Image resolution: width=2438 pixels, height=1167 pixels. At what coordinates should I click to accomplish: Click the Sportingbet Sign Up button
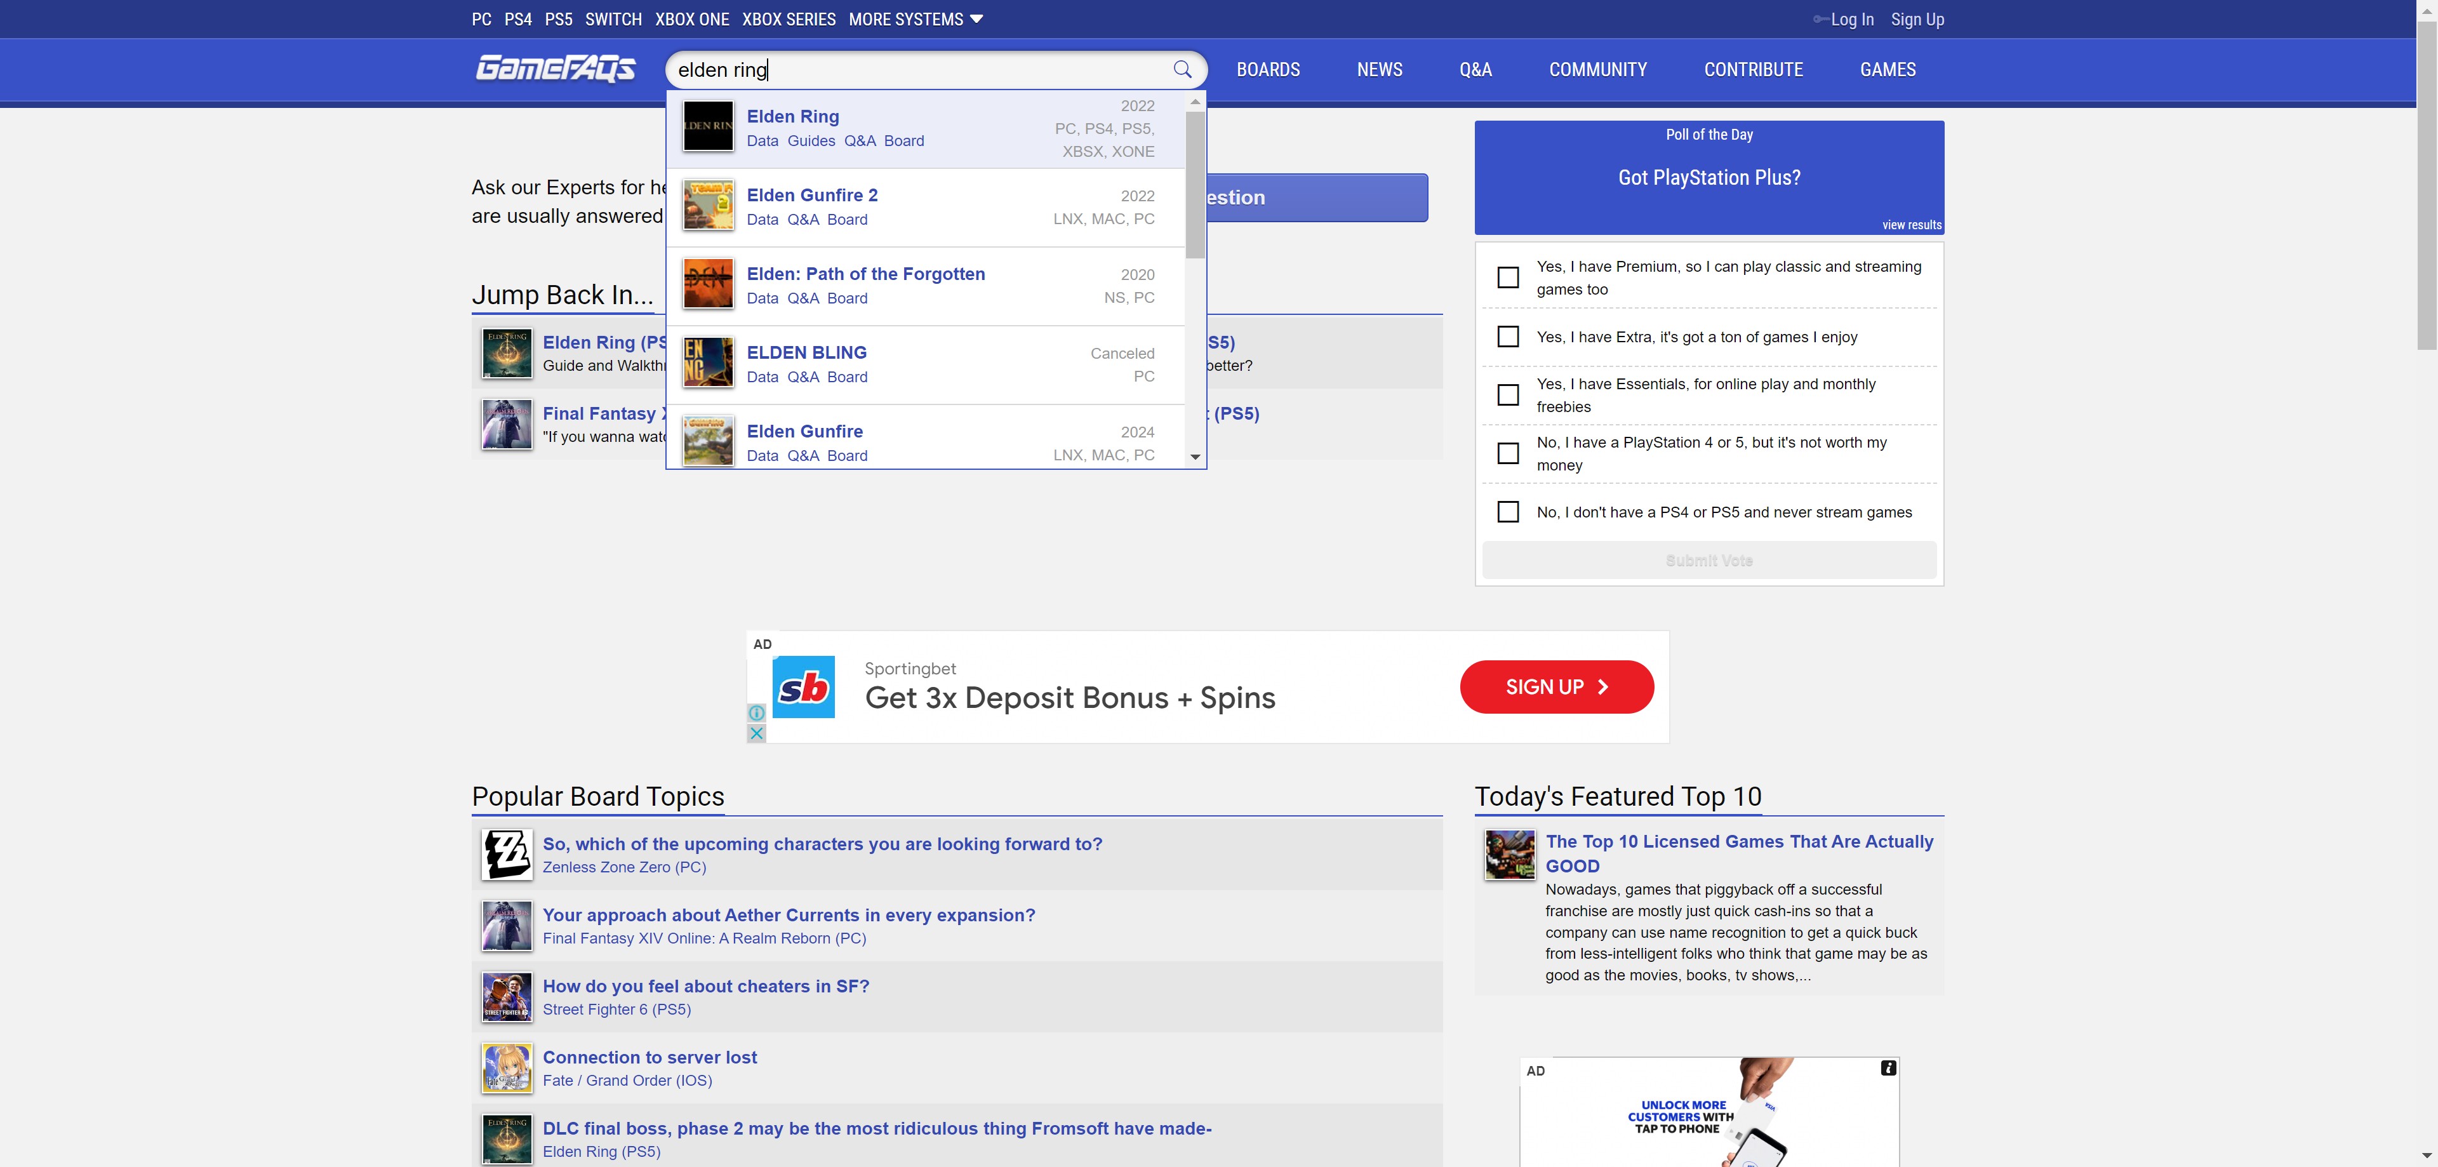click(1556, 687)
